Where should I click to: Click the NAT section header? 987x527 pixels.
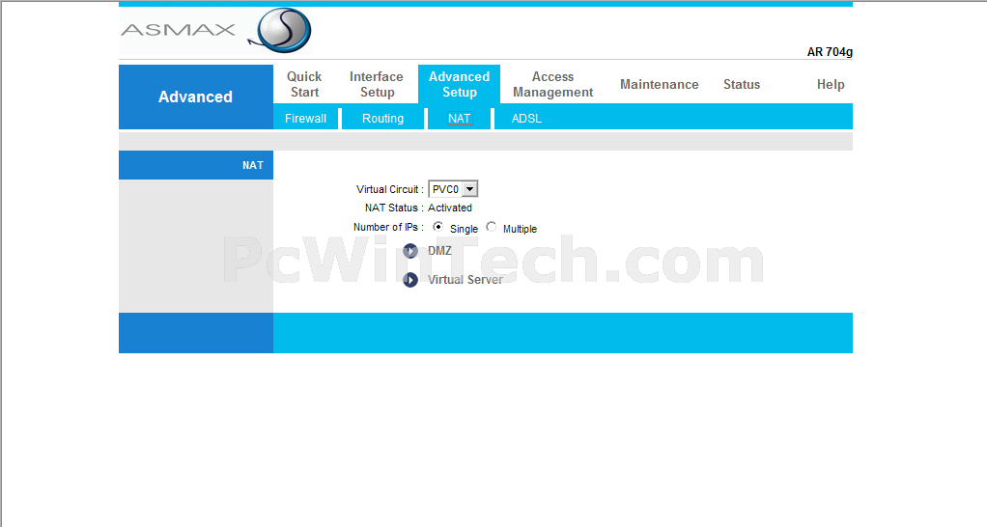[196, 165]
